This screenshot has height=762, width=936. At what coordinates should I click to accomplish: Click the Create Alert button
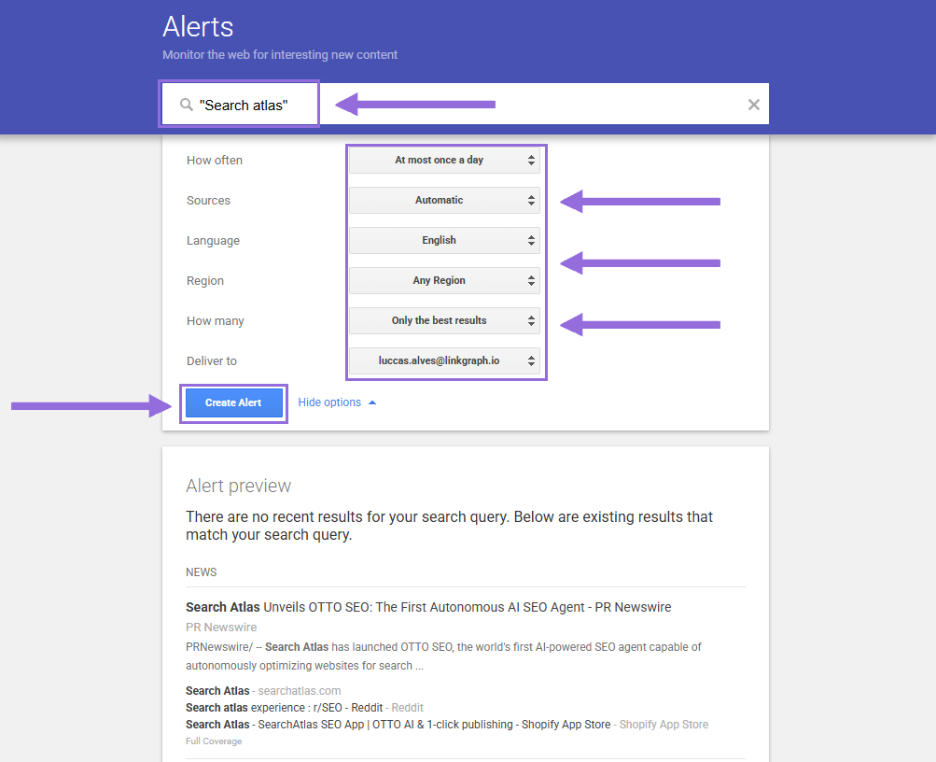point(233,402)
